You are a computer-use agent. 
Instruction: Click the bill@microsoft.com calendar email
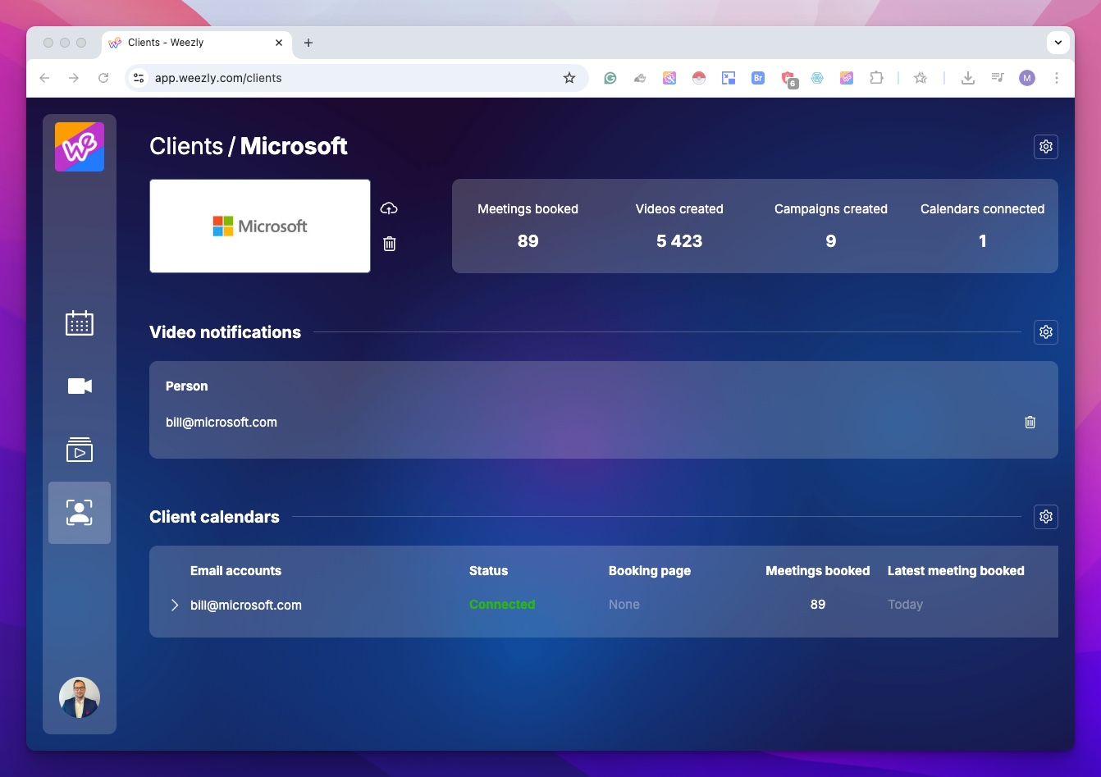point(246,605)
